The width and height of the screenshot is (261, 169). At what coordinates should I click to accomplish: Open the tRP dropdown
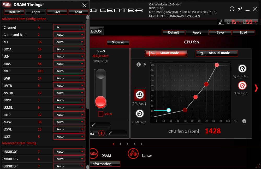tap(69, 57)
